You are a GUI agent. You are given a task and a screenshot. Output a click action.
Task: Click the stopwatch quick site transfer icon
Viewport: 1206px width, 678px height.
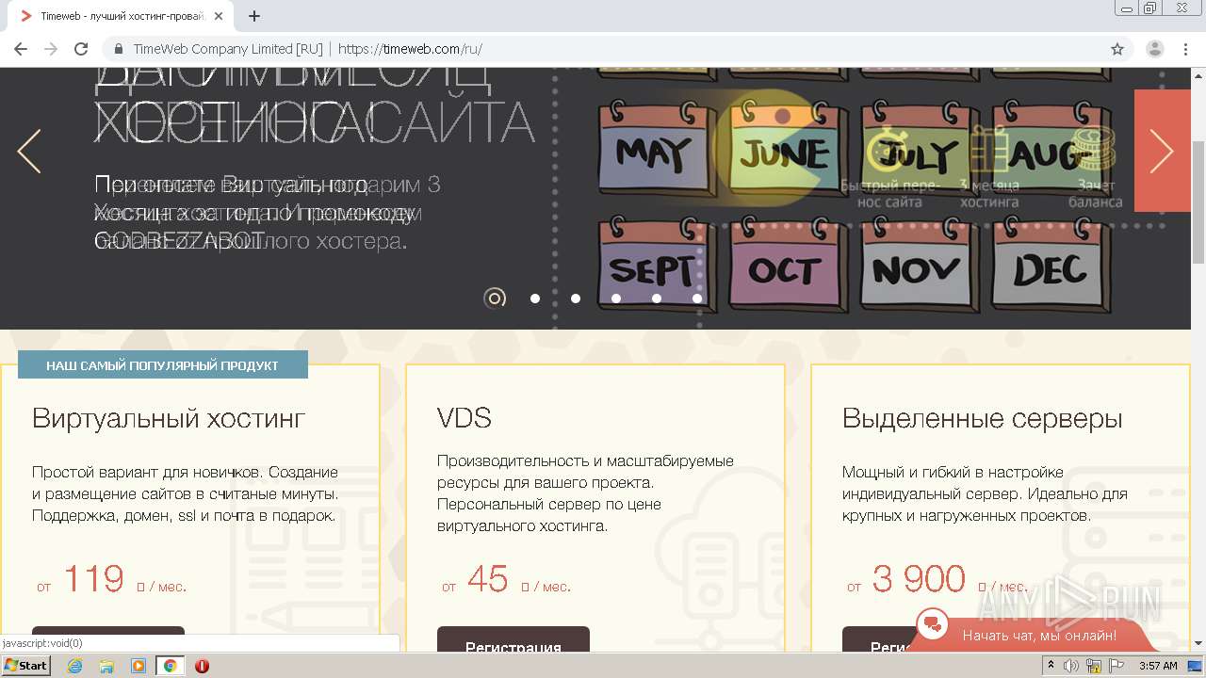click(887, 151)
